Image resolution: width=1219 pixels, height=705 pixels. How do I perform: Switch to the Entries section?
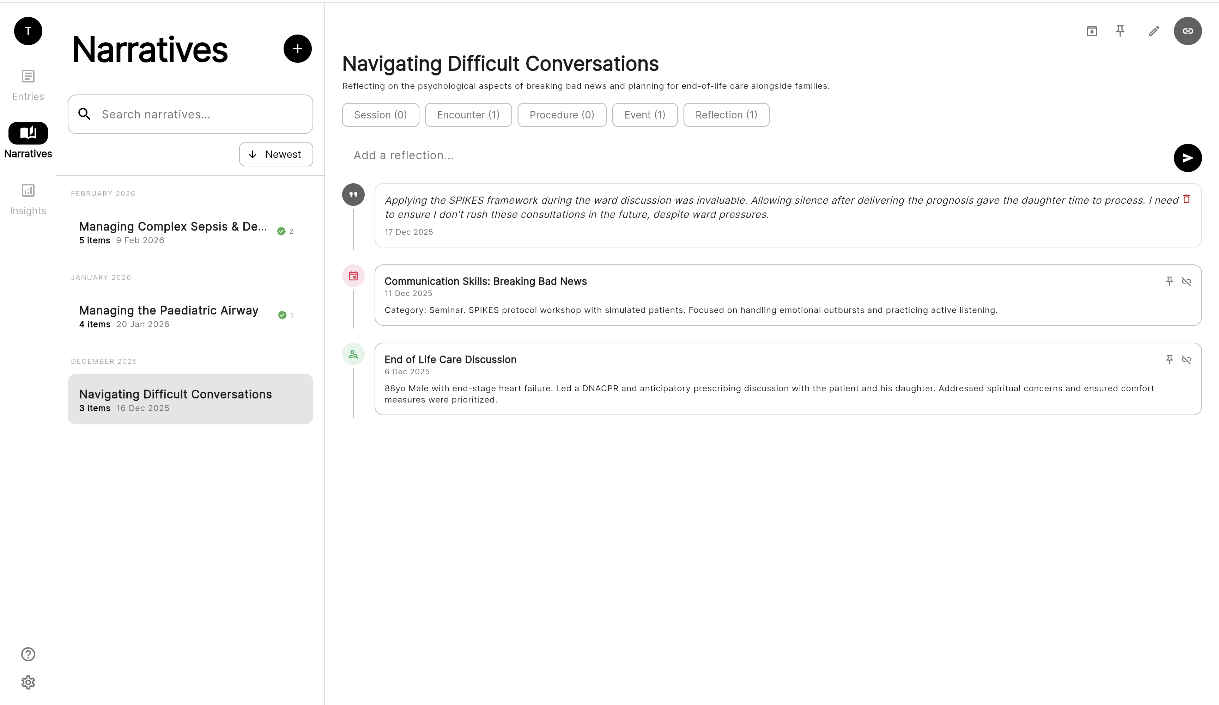[x=28, y=85]
